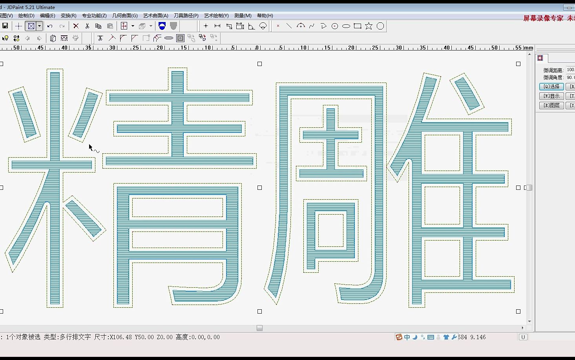Toggle the lightbulb display option
This screenshot has height=360, width=575.
point(5,38)
